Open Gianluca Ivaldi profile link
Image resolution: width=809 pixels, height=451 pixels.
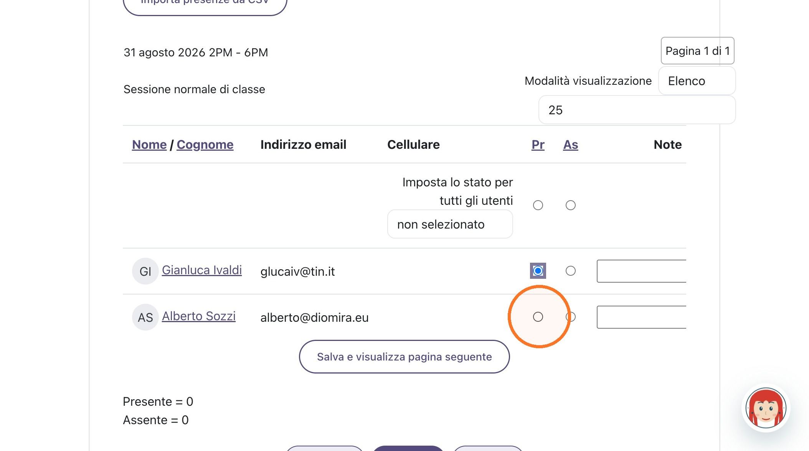coord(202,270)
